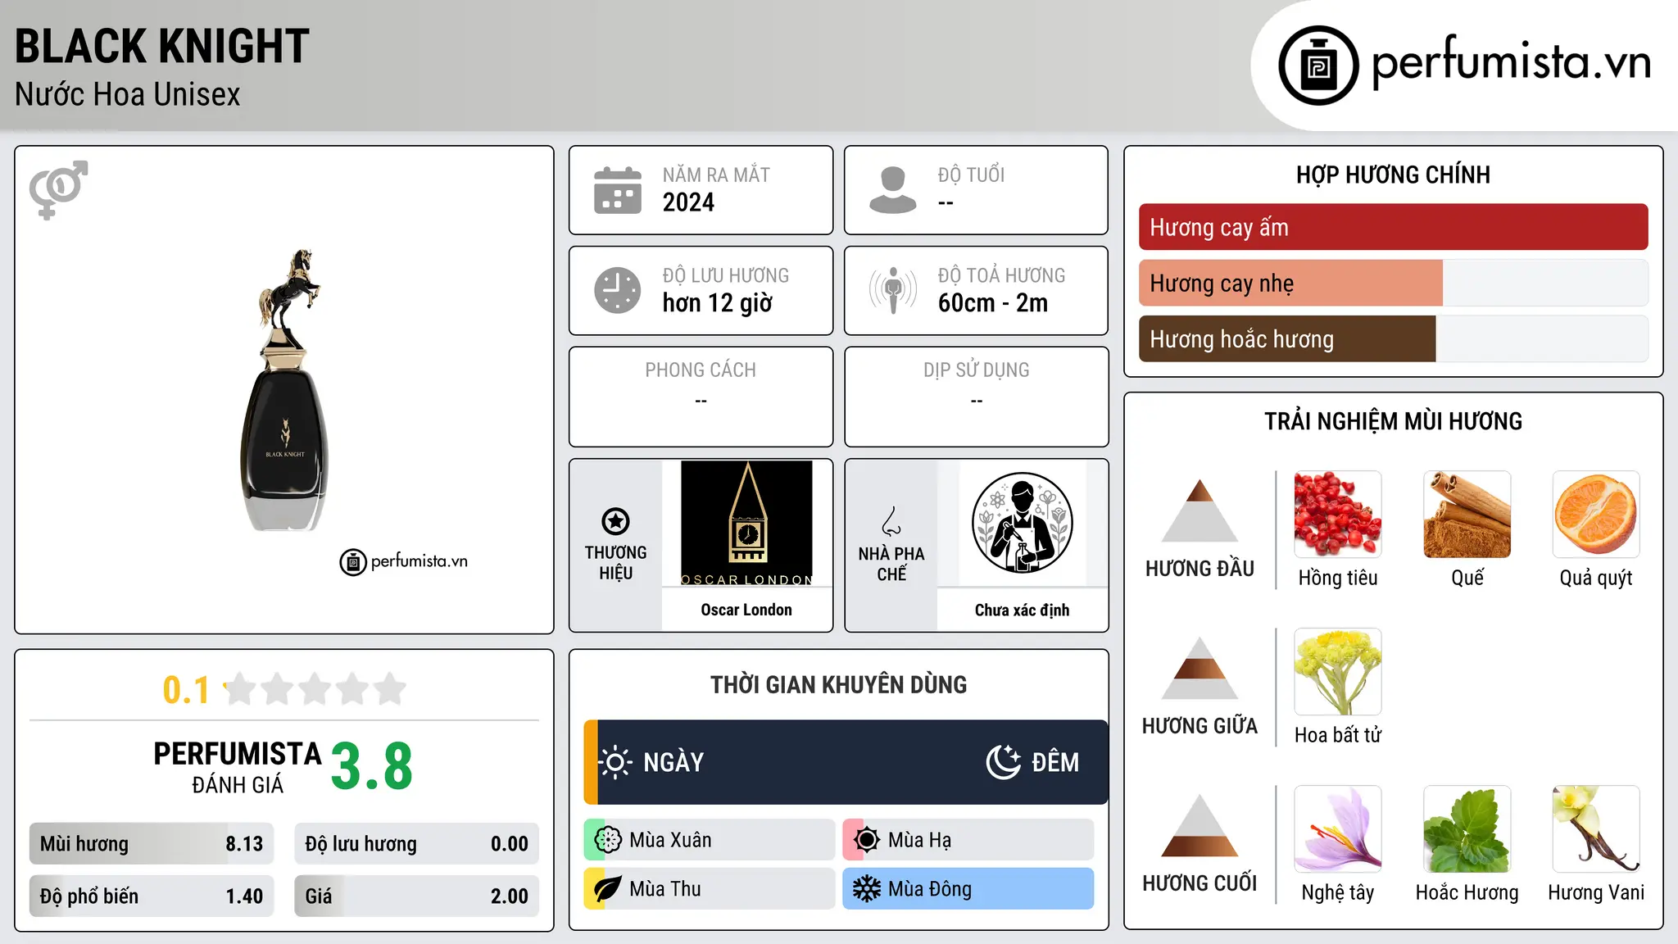Select the Quả quýt note image
This screenshot has height=944, width=1678.
(x=1596, y=515)
